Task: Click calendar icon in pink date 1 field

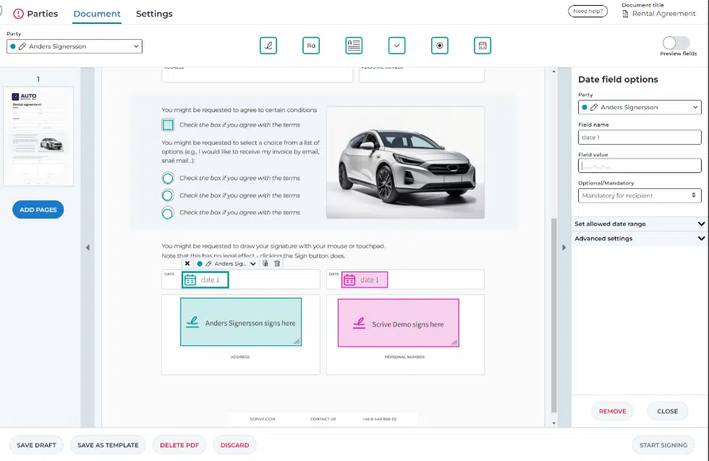Action: point(349,280)
